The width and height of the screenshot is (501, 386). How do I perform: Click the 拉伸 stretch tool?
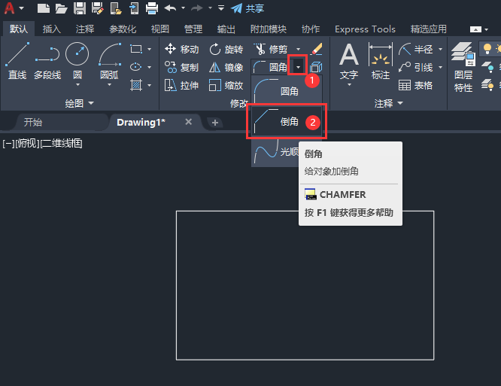pos(182,86)
